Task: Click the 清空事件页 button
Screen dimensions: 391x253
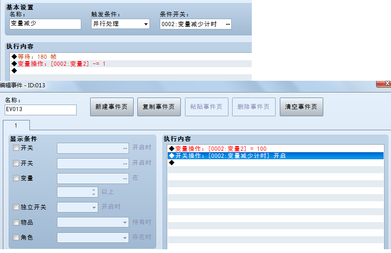Action: pyautogui.click(x=301, y=107)
